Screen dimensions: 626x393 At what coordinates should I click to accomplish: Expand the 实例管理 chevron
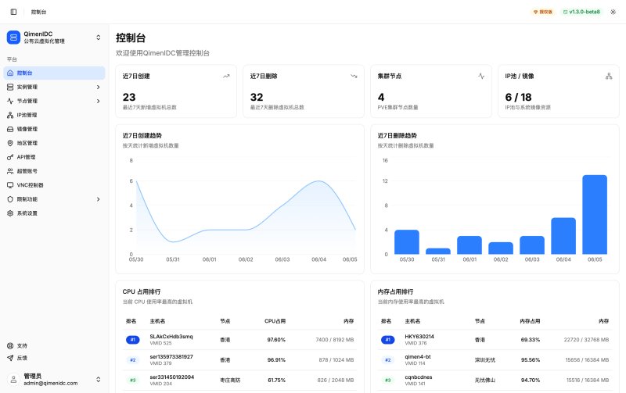(x=99, y=87)
